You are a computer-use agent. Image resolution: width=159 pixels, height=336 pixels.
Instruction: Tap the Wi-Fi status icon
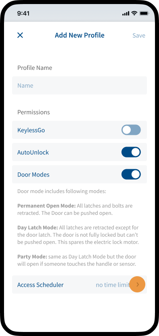(134, 13)
